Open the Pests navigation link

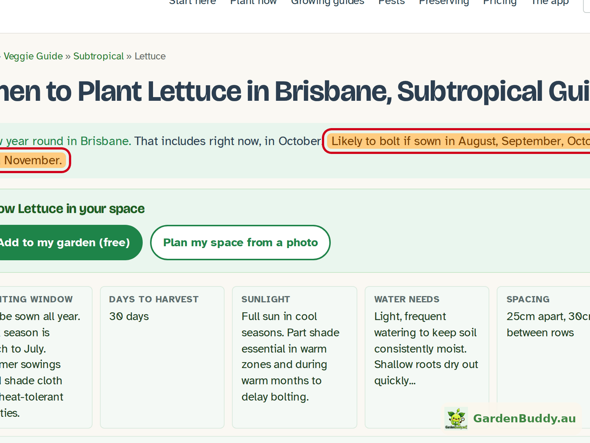coord(392,3)
